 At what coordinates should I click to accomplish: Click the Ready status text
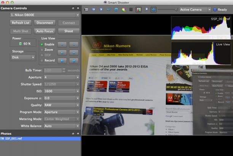point(222,10)
